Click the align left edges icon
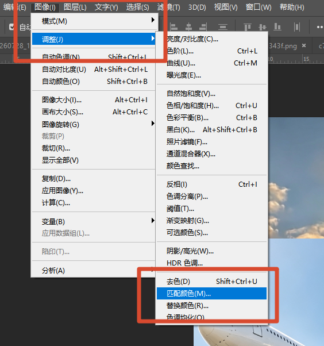 pyautogui.click(x=174, y=27)
